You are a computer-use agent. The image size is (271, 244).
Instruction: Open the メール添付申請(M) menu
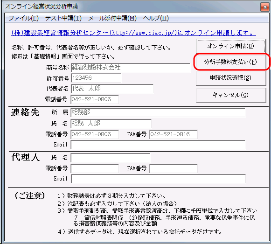(x=112, y=18)
